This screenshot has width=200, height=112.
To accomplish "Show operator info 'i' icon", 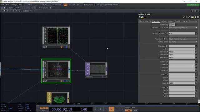I will coord(145,17).
